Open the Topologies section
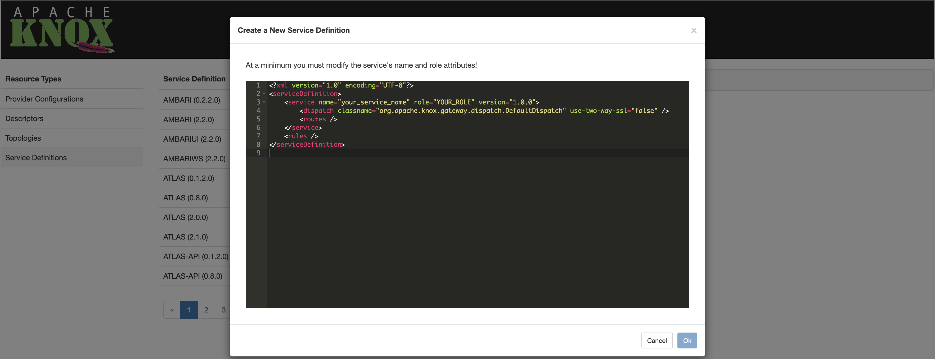The width and height of the screenshot is (935, 359). (x=23, y=138)
